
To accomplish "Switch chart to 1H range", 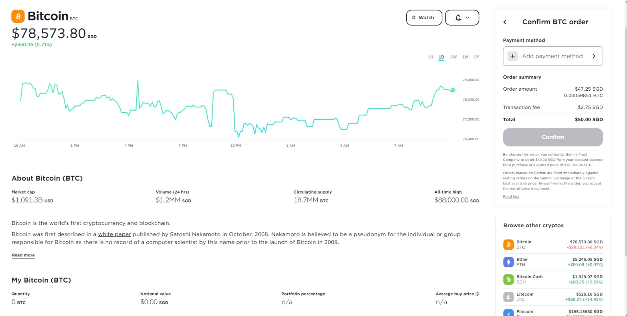I will (430, 57).
